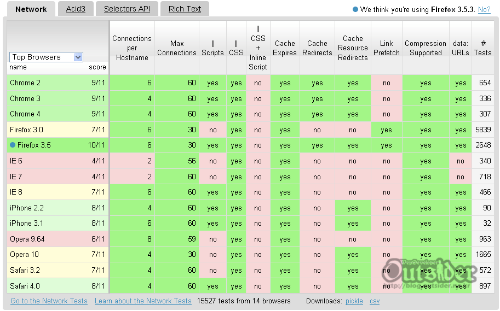This screenshot has height=311, width=500.
Task: Click the '15527 tests from 14 browsers' text
Action: click(244, 301)
